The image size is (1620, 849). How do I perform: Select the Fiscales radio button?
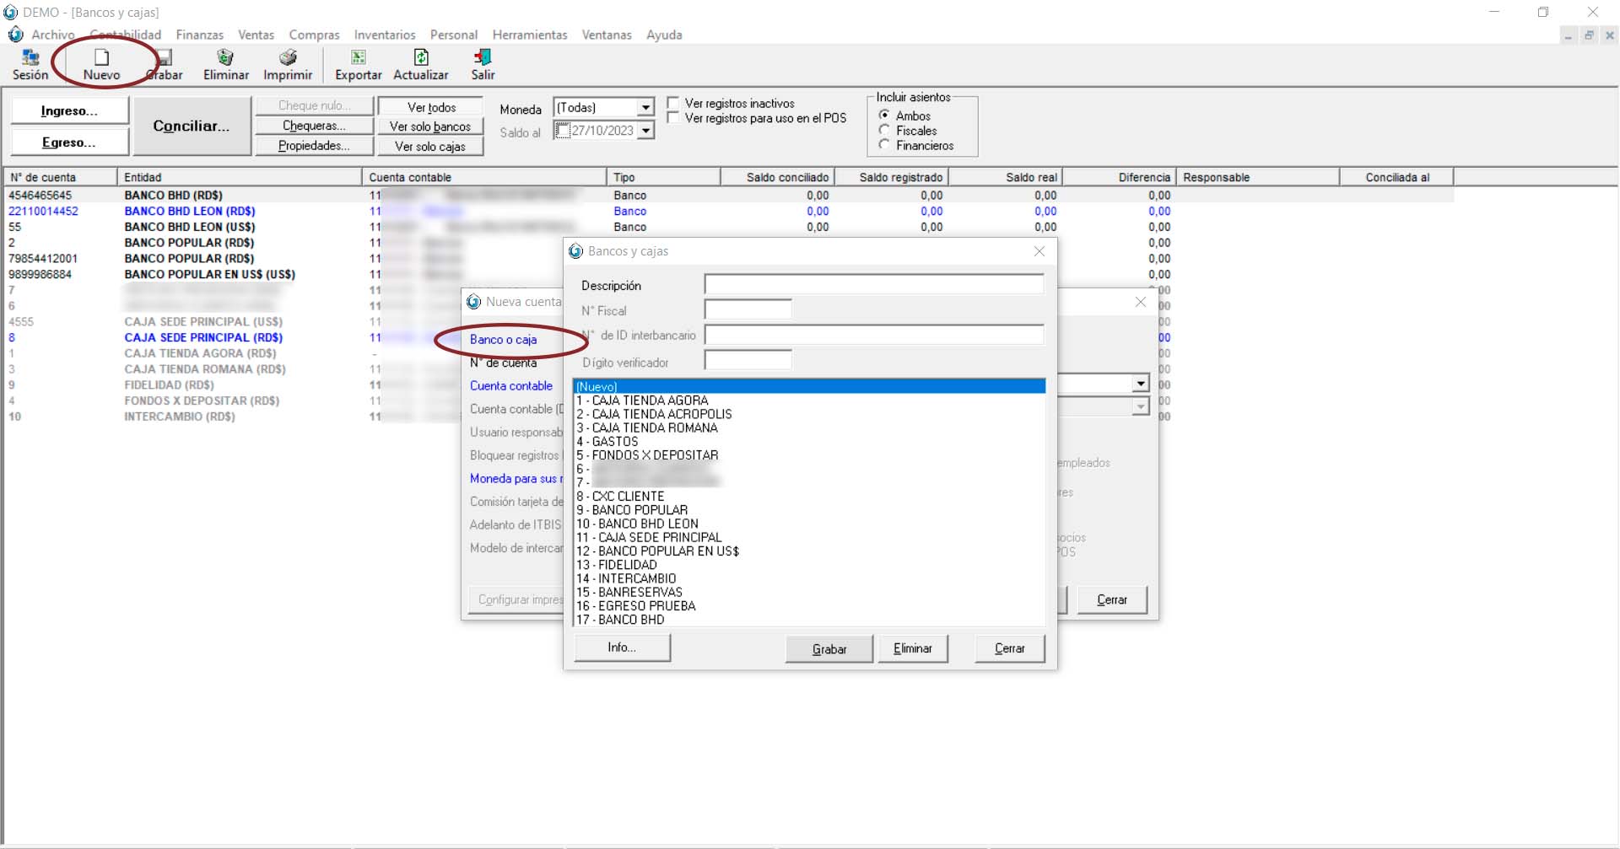[x=884, y=131]
